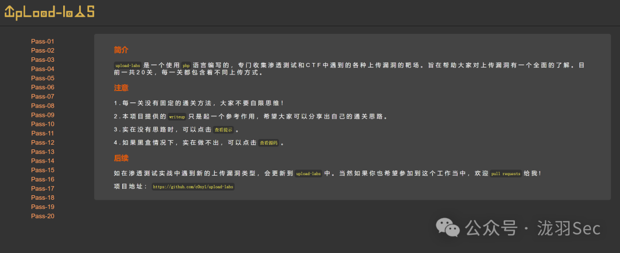The width and height of the screenshot is (620, 253).
Task: Select the Pass-09 entry
Action: pyautogui.click(x=42, y=115)
